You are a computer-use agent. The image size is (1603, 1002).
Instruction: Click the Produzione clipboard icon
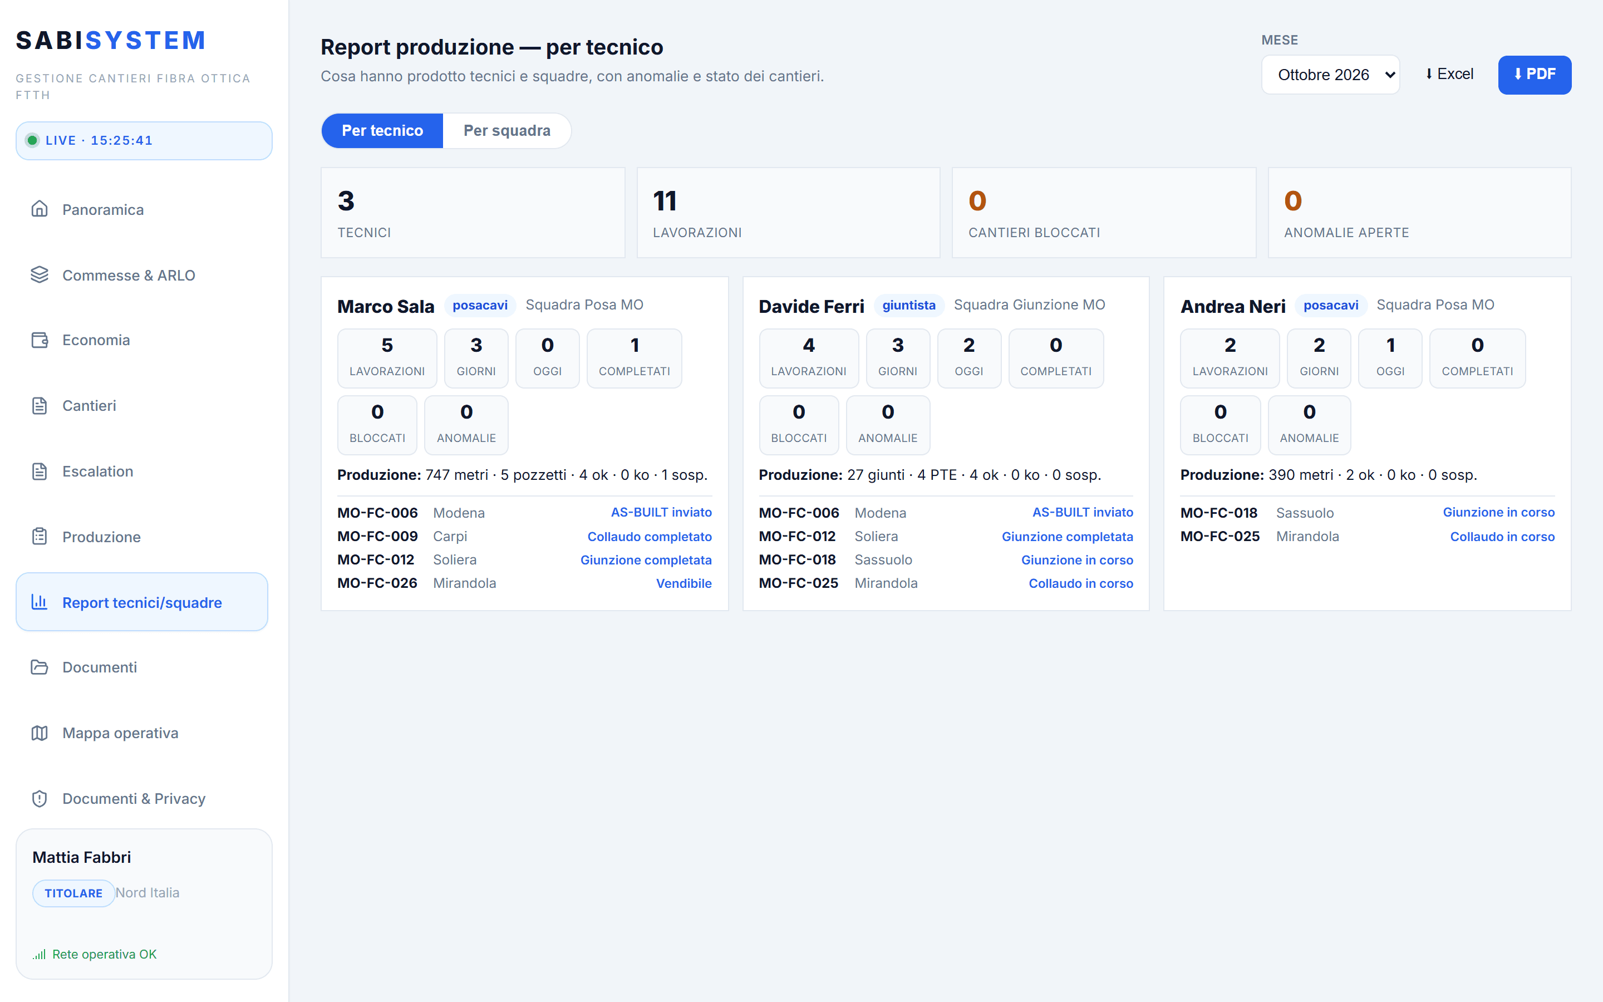(x=40, y=537)
